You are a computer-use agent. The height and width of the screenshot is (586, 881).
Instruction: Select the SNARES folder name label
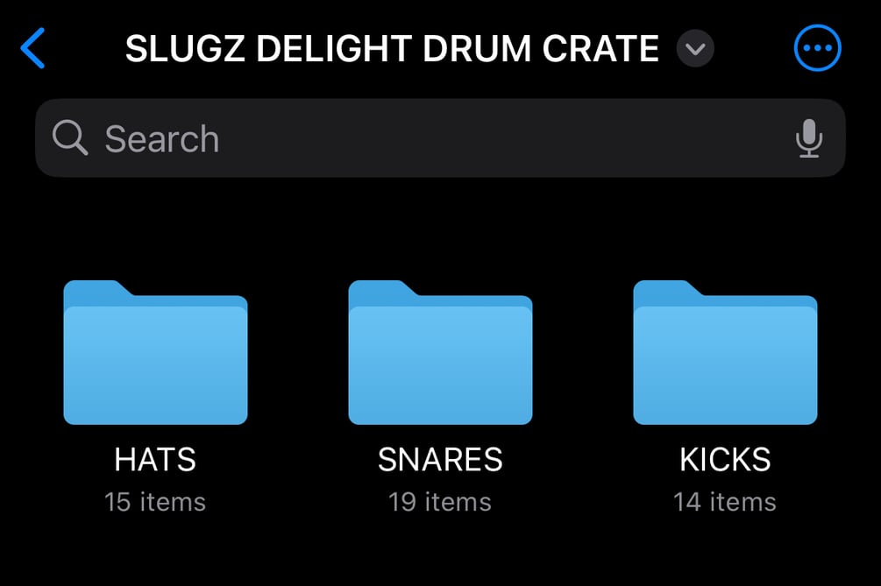pyautogui.click(x=440, y=460)
